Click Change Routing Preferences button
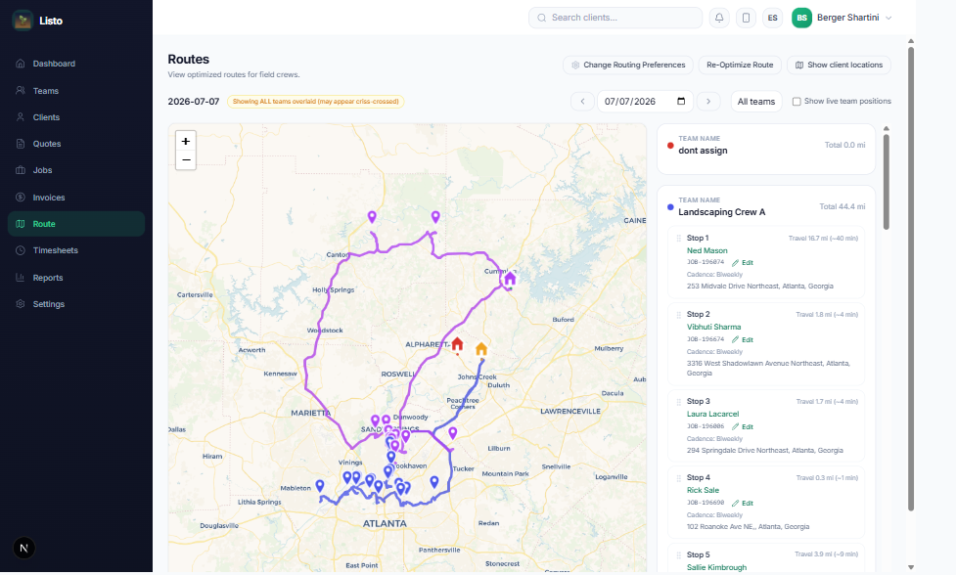This screenshot has height=575, width=956. click(x=628, y=65)
